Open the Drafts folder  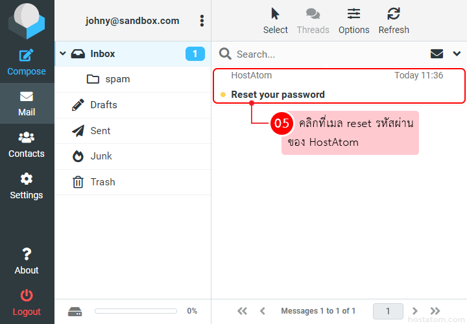point(104,105)
